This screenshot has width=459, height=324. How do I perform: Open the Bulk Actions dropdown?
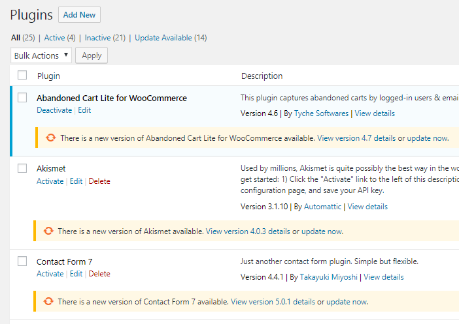click(41, 55)
